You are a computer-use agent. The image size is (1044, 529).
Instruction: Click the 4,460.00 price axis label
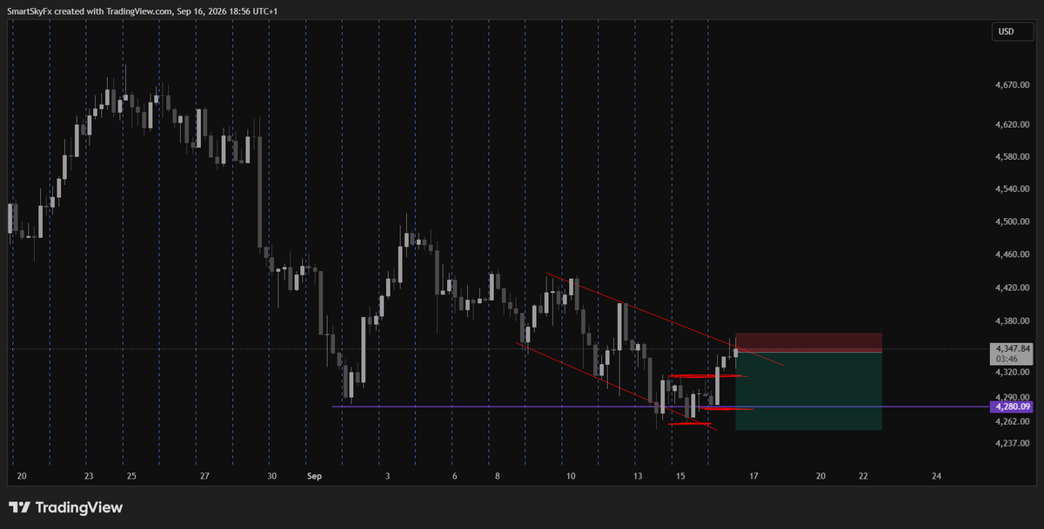point(1012,255)
